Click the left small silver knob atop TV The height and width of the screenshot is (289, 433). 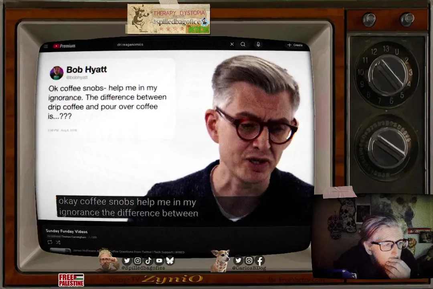[369, 19]
